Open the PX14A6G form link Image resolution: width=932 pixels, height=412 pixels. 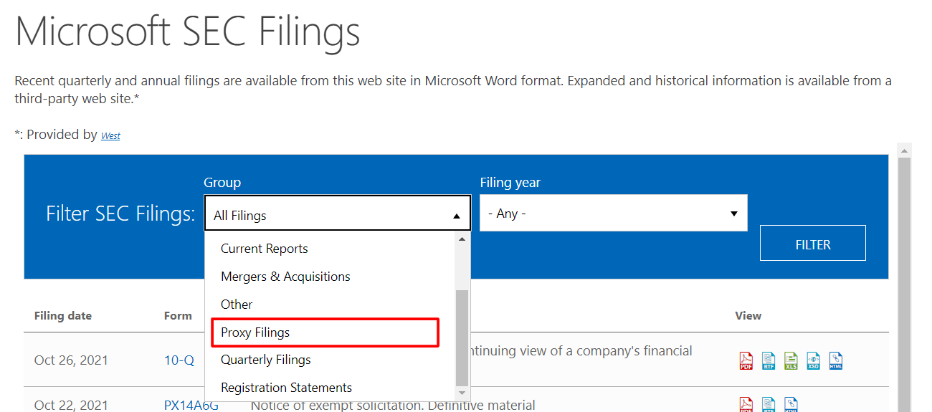click(191, 406)
